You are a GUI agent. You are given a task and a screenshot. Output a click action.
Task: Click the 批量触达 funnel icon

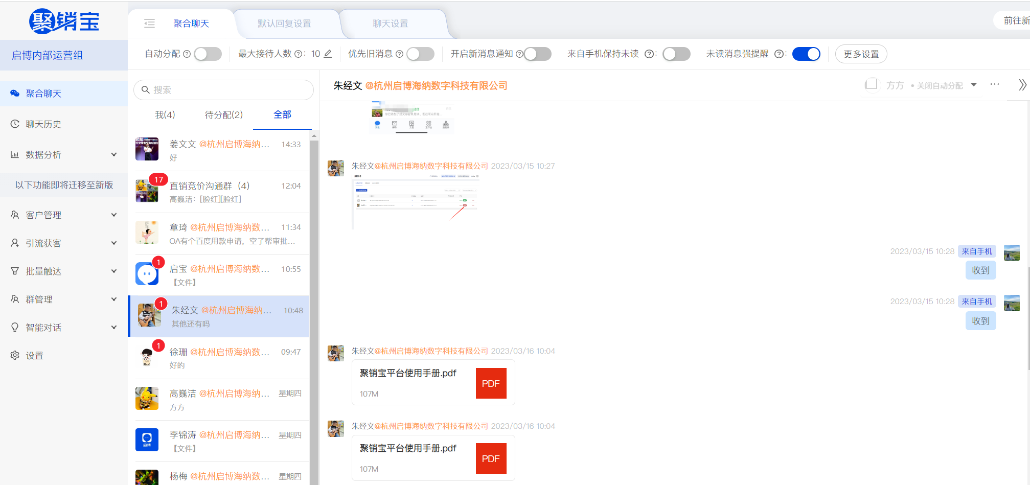(15, 271)
